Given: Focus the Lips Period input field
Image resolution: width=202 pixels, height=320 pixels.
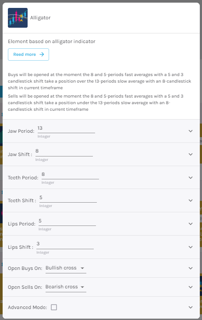Looking at the screenshot, I should tap(67, 221).
